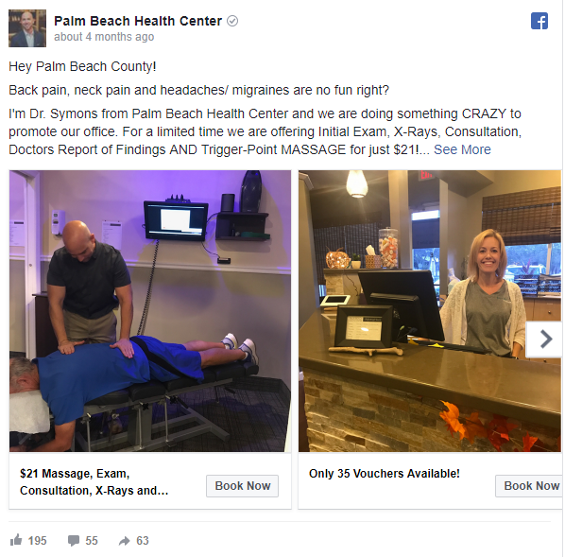Click the 'about 4 months ago' timestamp
This screenshot has height=557, width=565.
point(104,37)
